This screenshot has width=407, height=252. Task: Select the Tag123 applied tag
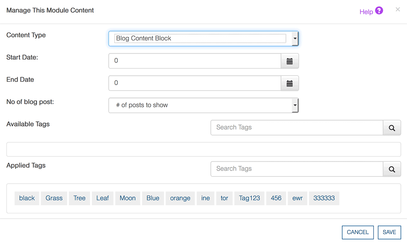[249, 198]
